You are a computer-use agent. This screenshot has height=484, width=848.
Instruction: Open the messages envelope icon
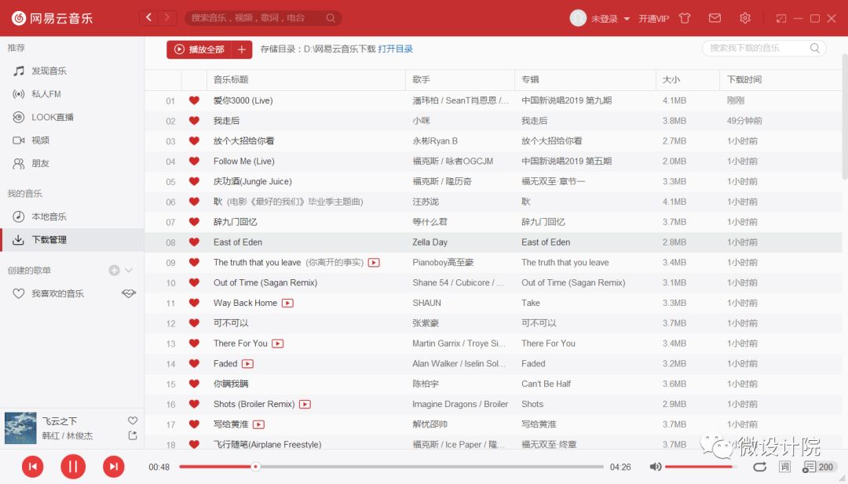[715, 18]
